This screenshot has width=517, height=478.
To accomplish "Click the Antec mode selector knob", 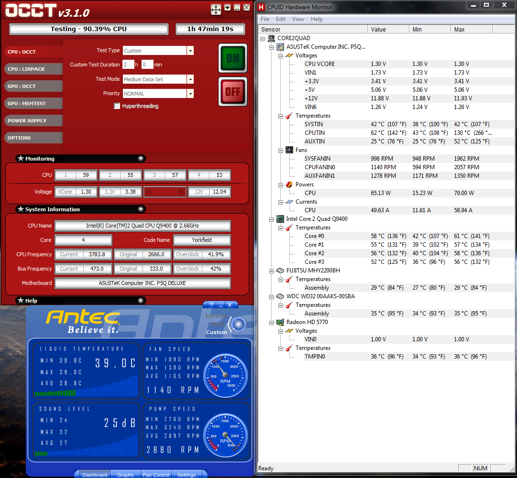I will pos(238,325).
